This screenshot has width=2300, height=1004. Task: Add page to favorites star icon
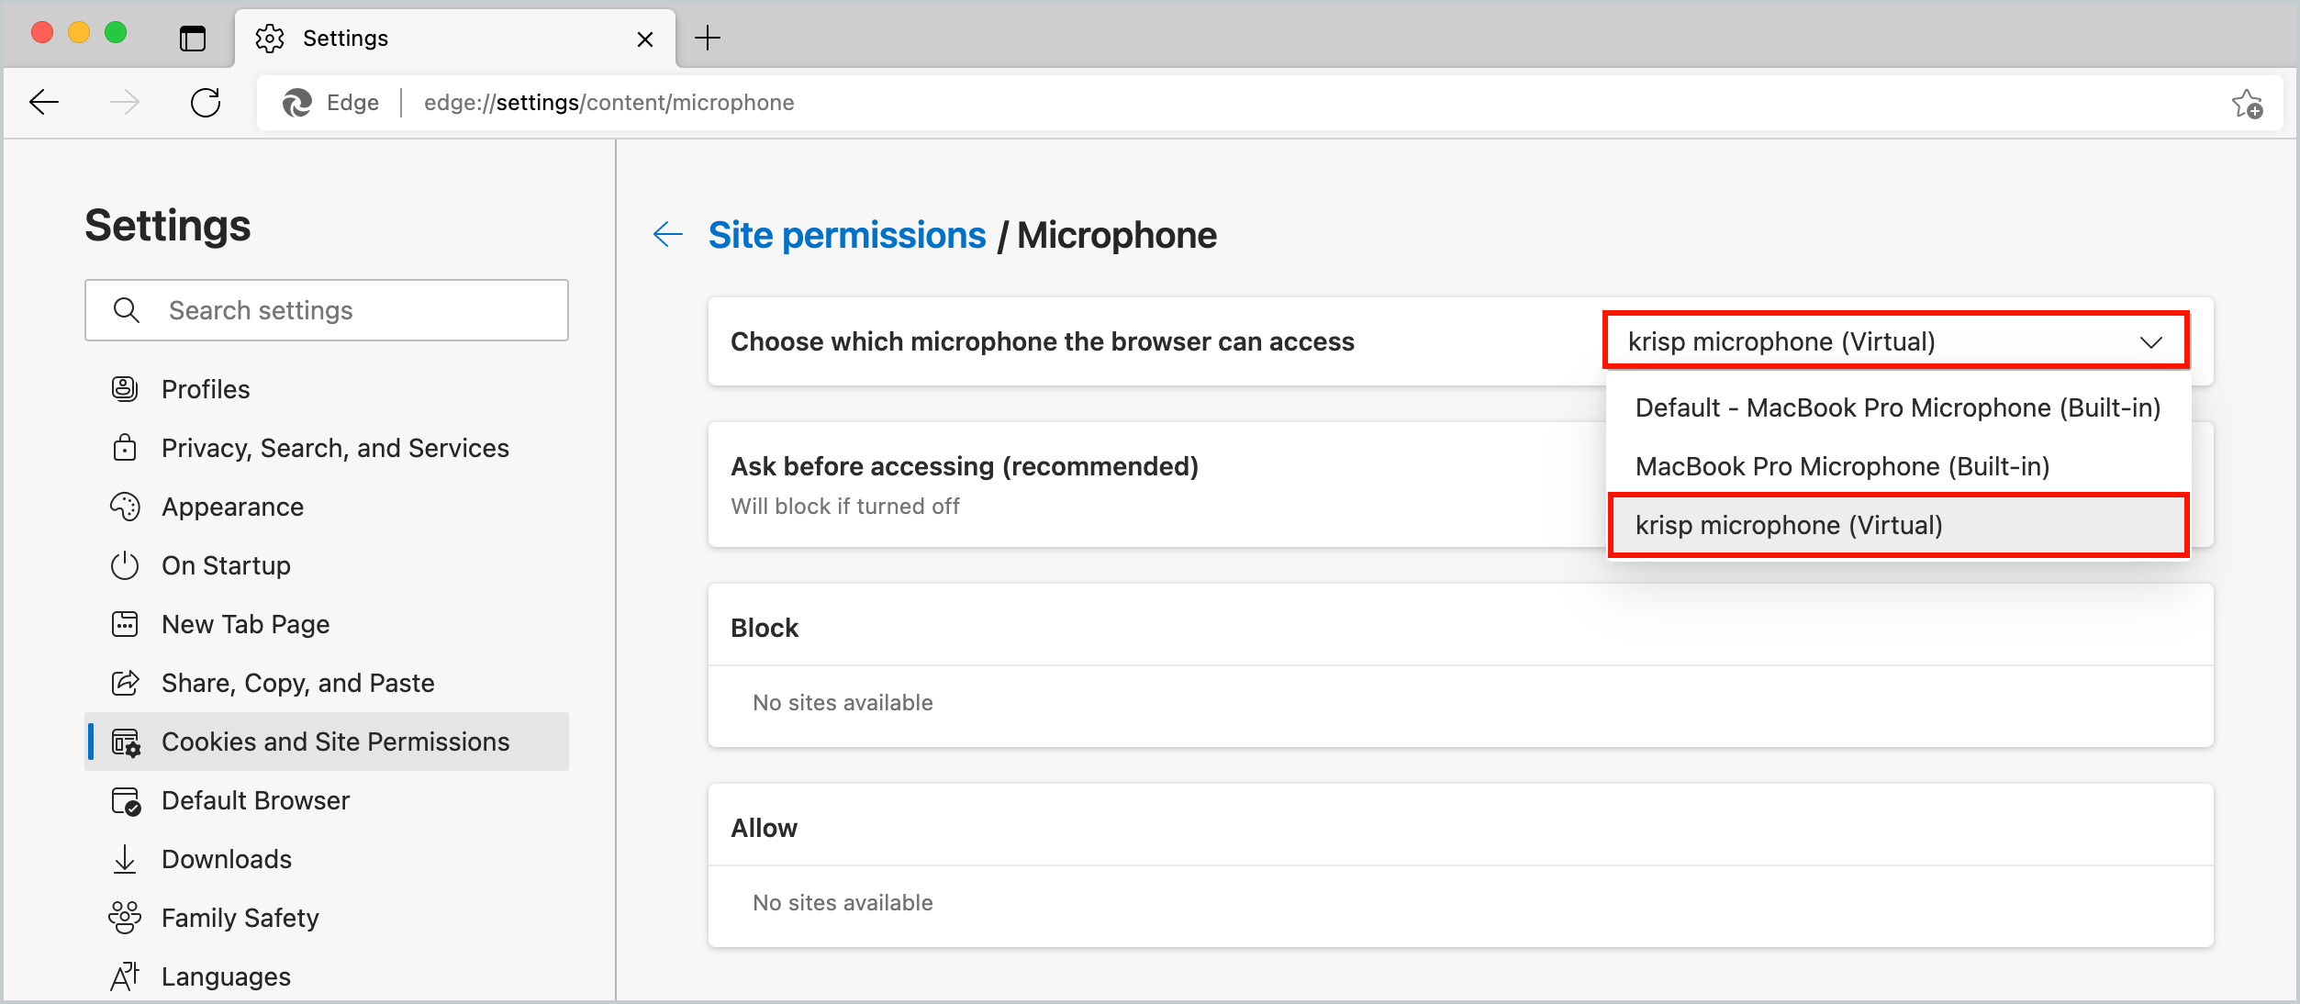click(2248, 104)
